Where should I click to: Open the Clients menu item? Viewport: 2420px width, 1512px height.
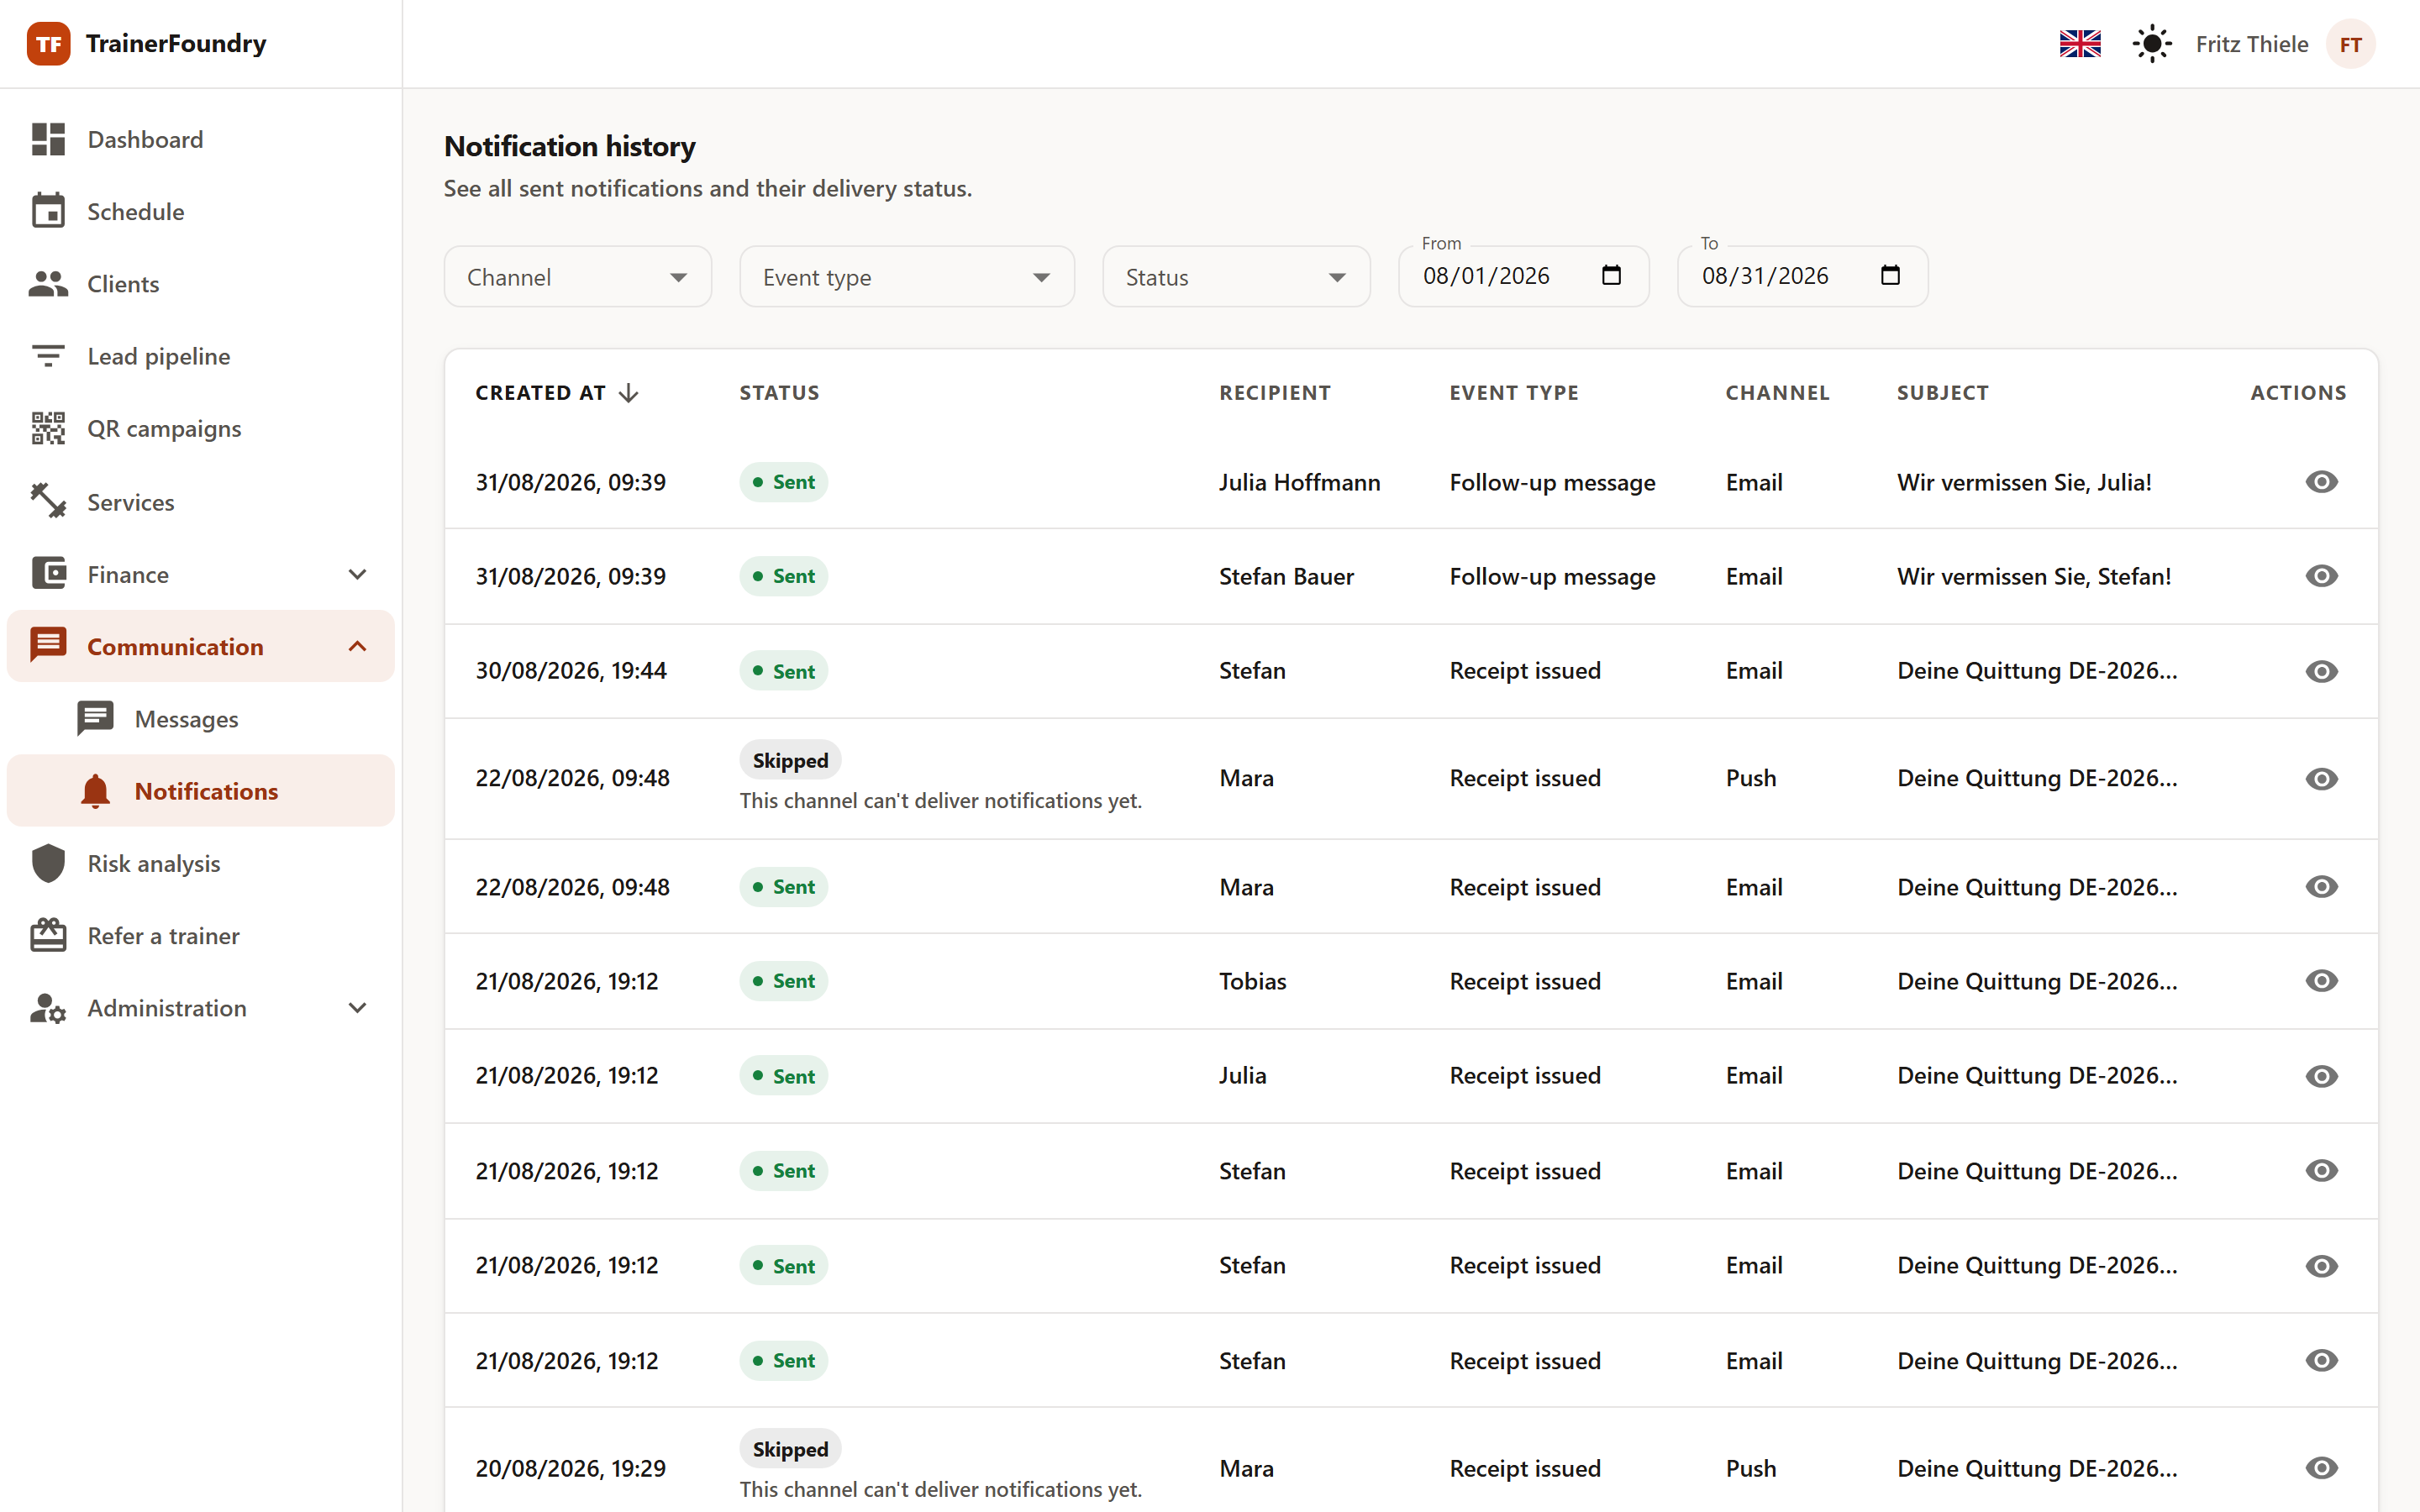(200, 284)
